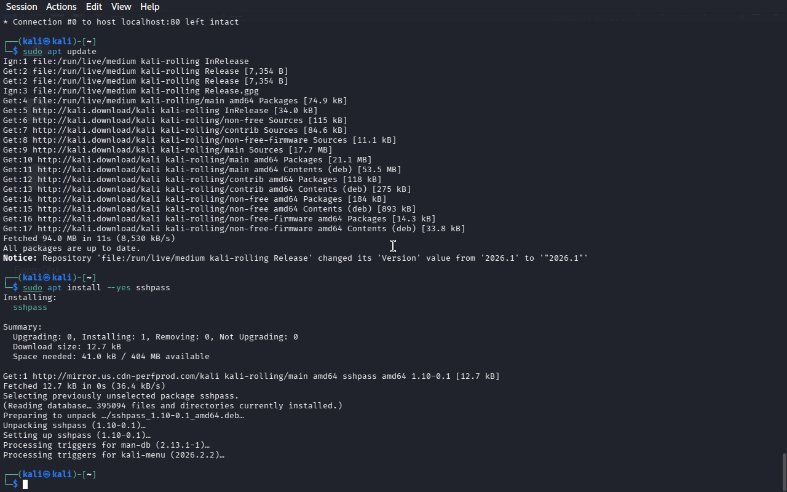The height and width of the screenshot is (492, 787).
Task: Click the "sudo apt update" command text
Action: pos(60,52)
